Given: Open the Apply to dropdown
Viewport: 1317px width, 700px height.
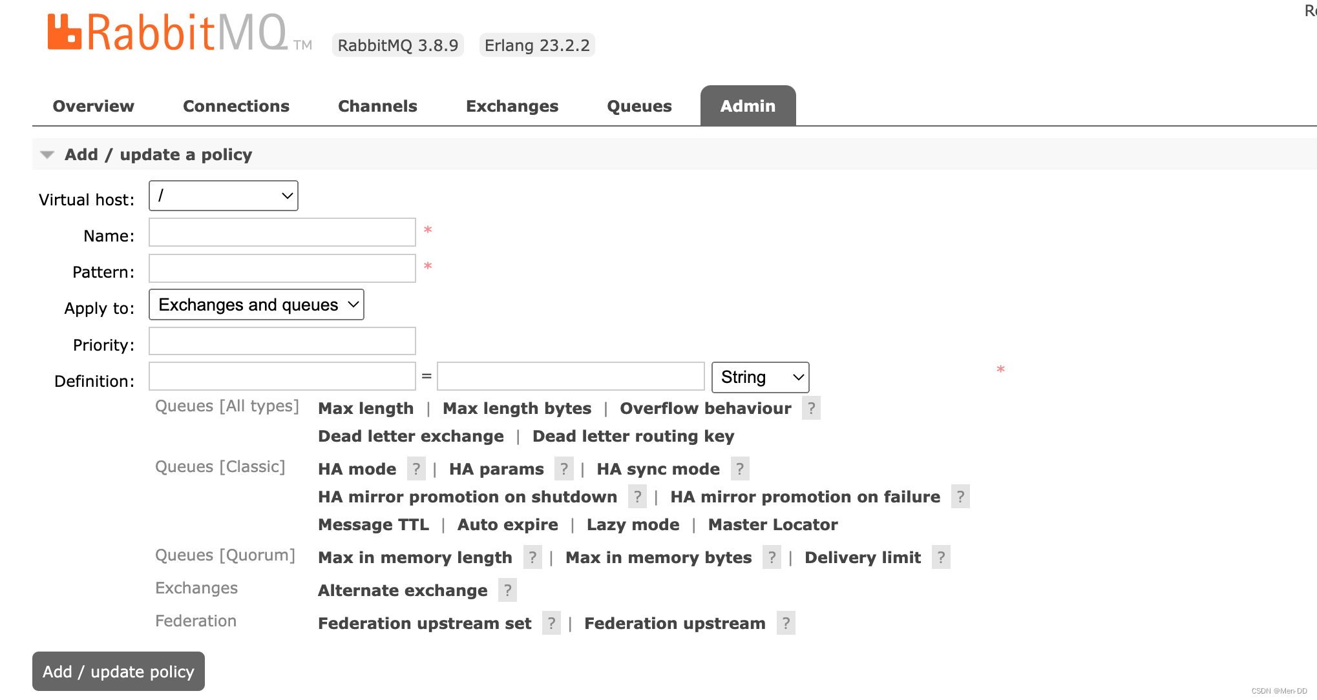Looking at the screenshot, I should tap(256, 304).
